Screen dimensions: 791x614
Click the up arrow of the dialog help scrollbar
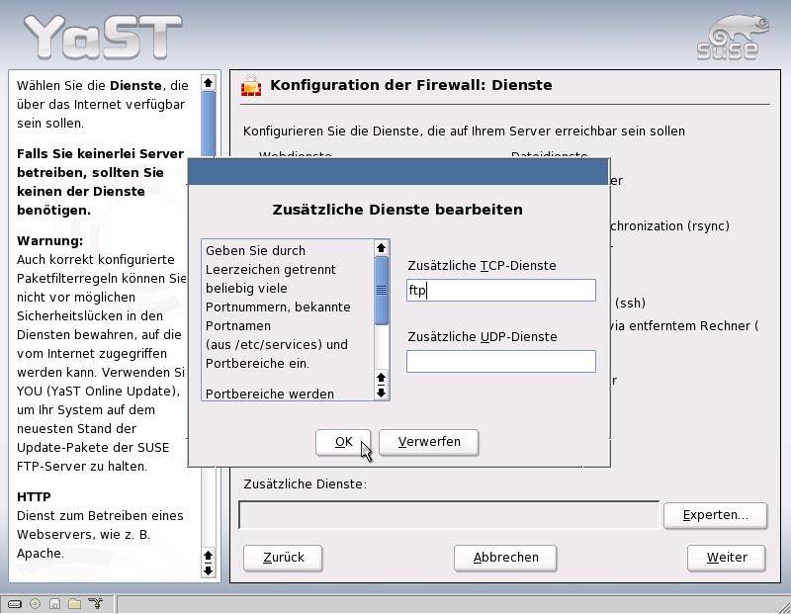coord(382,248)
